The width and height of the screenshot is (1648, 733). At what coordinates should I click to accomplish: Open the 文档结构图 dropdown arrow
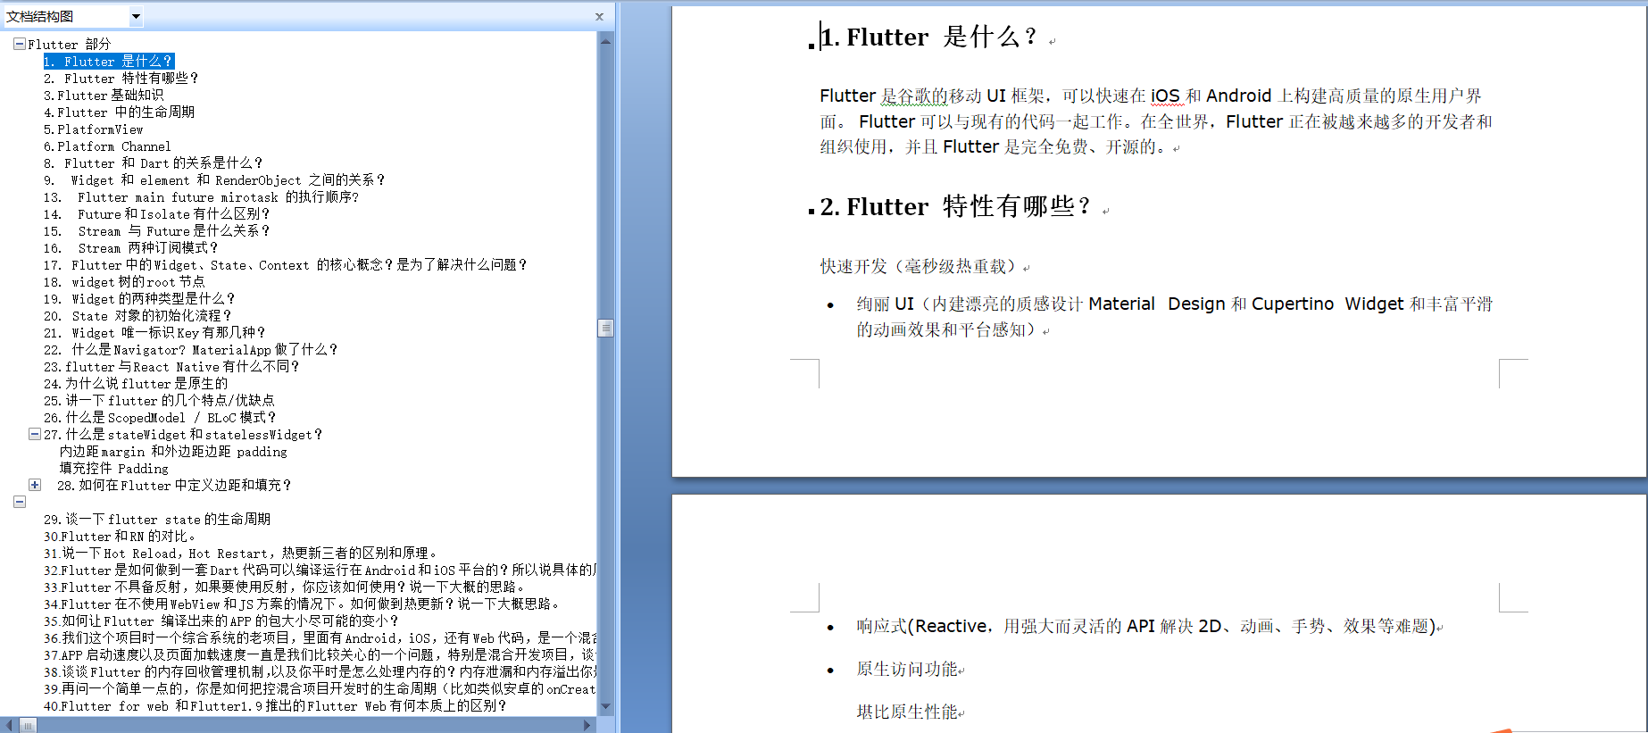pyautogui.click(x=136, y=16)
